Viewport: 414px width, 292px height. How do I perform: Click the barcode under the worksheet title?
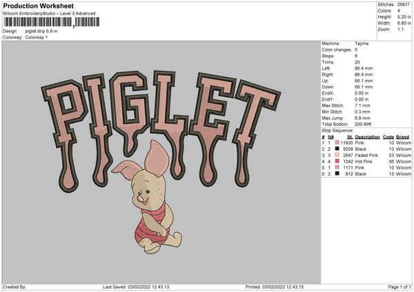pyautogui.click(x=52, y=22)
